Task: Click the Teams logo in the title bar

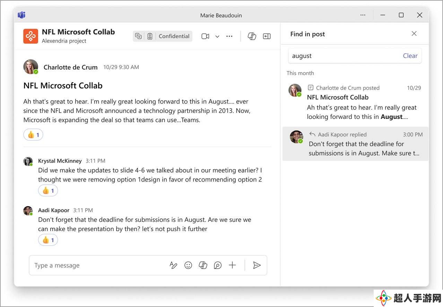Action: (21, 15)
